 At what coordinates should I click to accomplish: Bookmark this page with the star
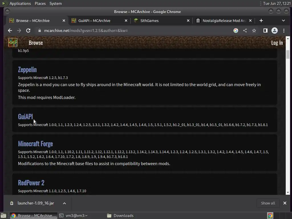tap(254, 31)
